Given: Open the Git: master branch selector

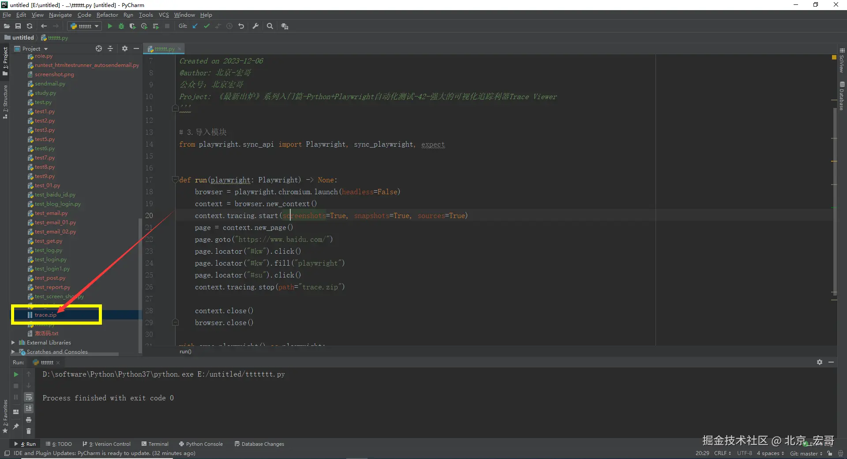Looking at the screenshot, I should pyautogui.click(x=806, y=453).
